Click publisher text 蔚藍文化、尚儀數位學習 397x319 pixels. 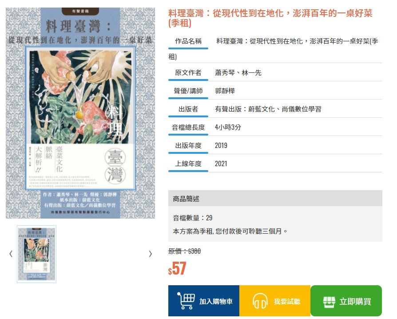(x=285, y=109)
